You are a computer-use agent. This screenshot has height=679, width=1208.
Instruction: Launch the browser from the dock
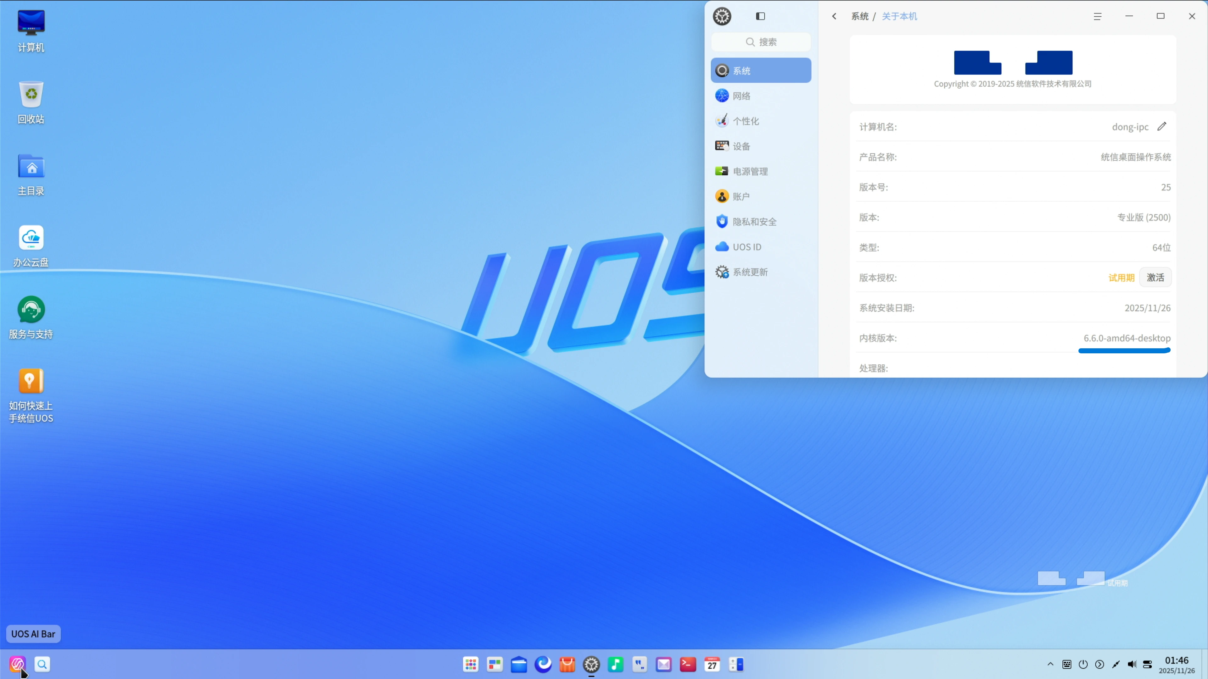tap(543, 664)
